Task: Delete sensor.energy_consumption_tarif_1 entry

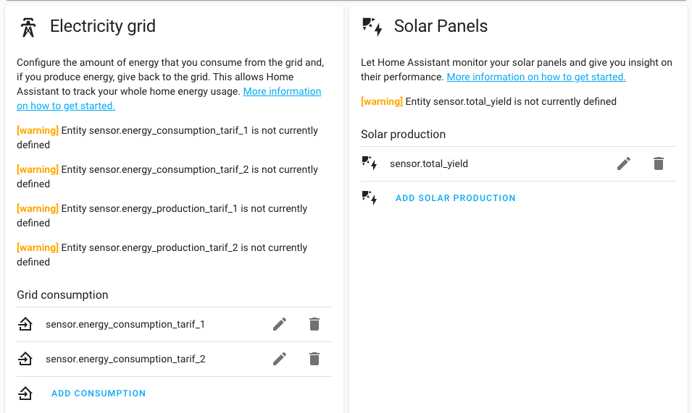Action: click(x=314, y=324)
